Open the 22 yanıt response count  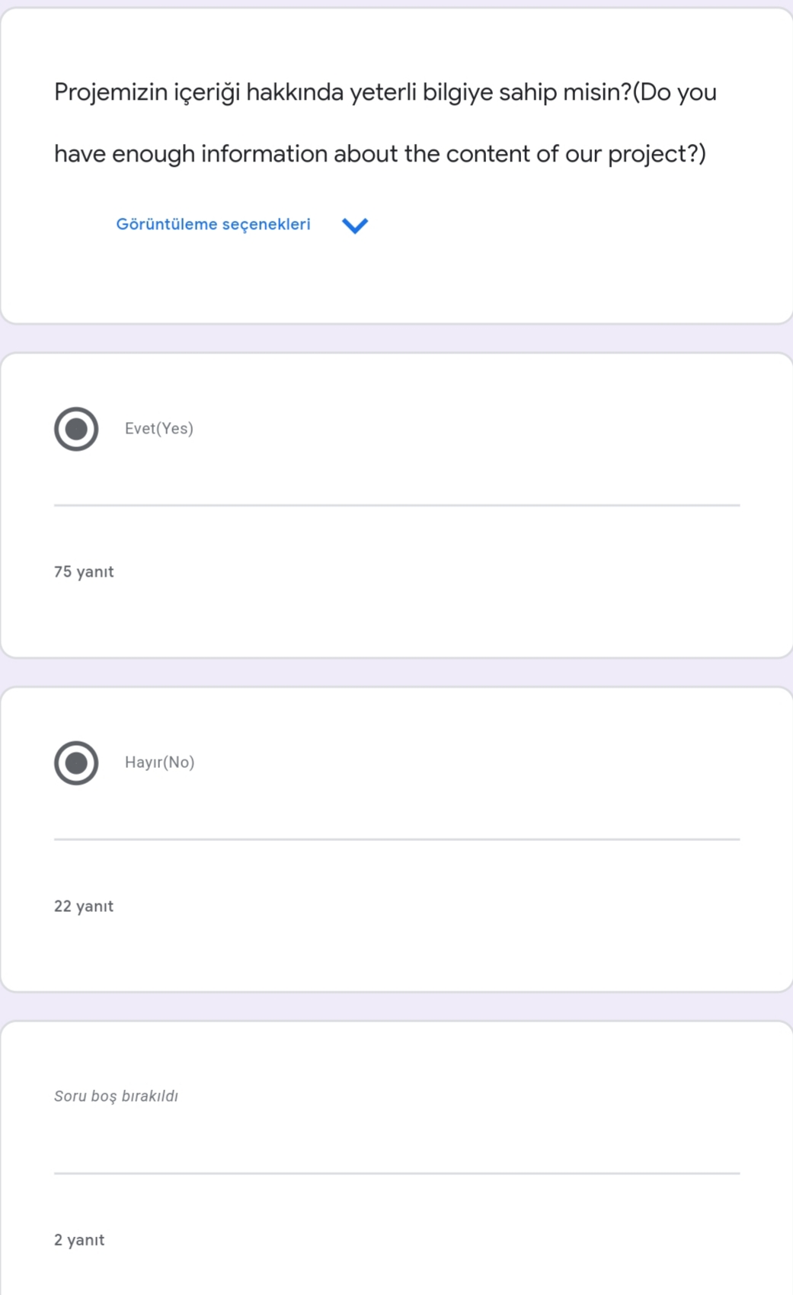pos(84,906)
